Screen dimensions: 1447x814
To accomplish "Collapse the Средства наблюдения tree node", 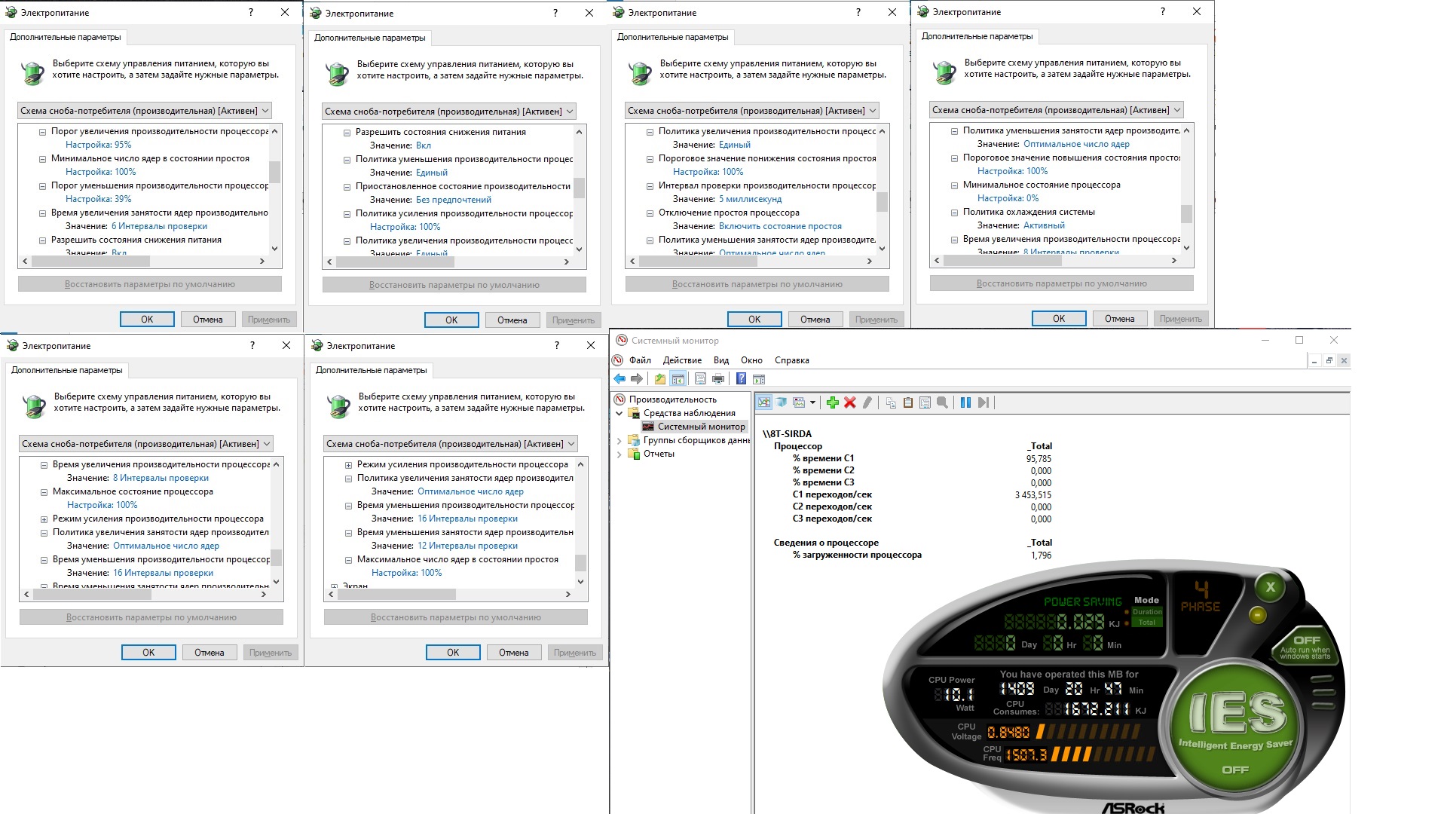I will coord(619,413).
